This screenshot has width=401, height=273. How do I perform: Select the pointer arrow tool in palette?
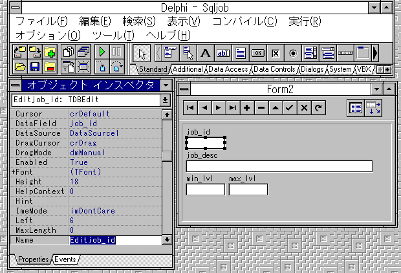pos(142,53)
